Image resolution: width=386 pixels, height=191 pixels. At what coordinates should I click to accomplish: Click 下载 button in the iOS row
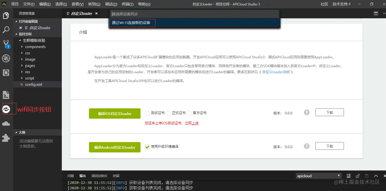(x=330, y=112)
